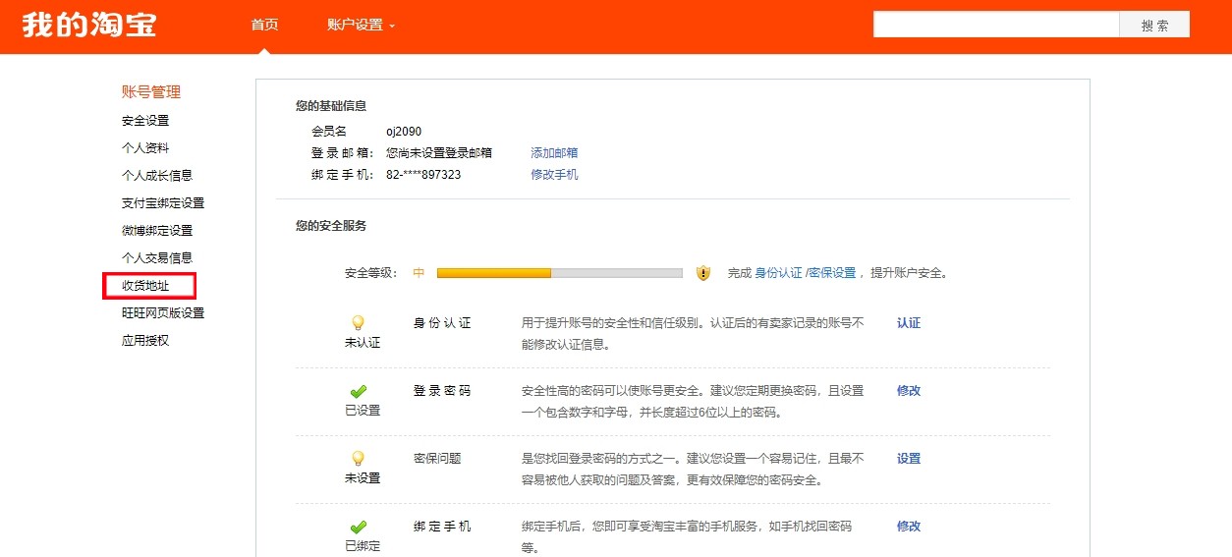Open 微博绑定设置 page

[x=157, y=231]
